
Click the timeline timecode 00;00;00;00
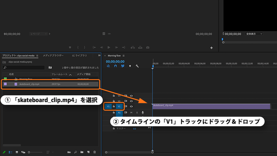click(115, 62)
